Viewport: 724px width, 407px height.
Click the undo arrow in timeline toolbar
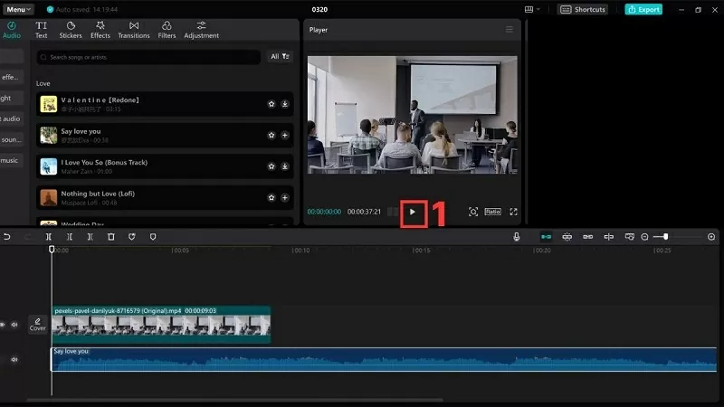[7, 237]
